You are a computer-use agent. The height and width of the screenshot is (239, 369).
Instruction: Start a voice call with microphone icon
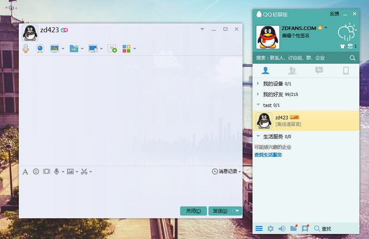pyautogui.click(x=26, y=48)
